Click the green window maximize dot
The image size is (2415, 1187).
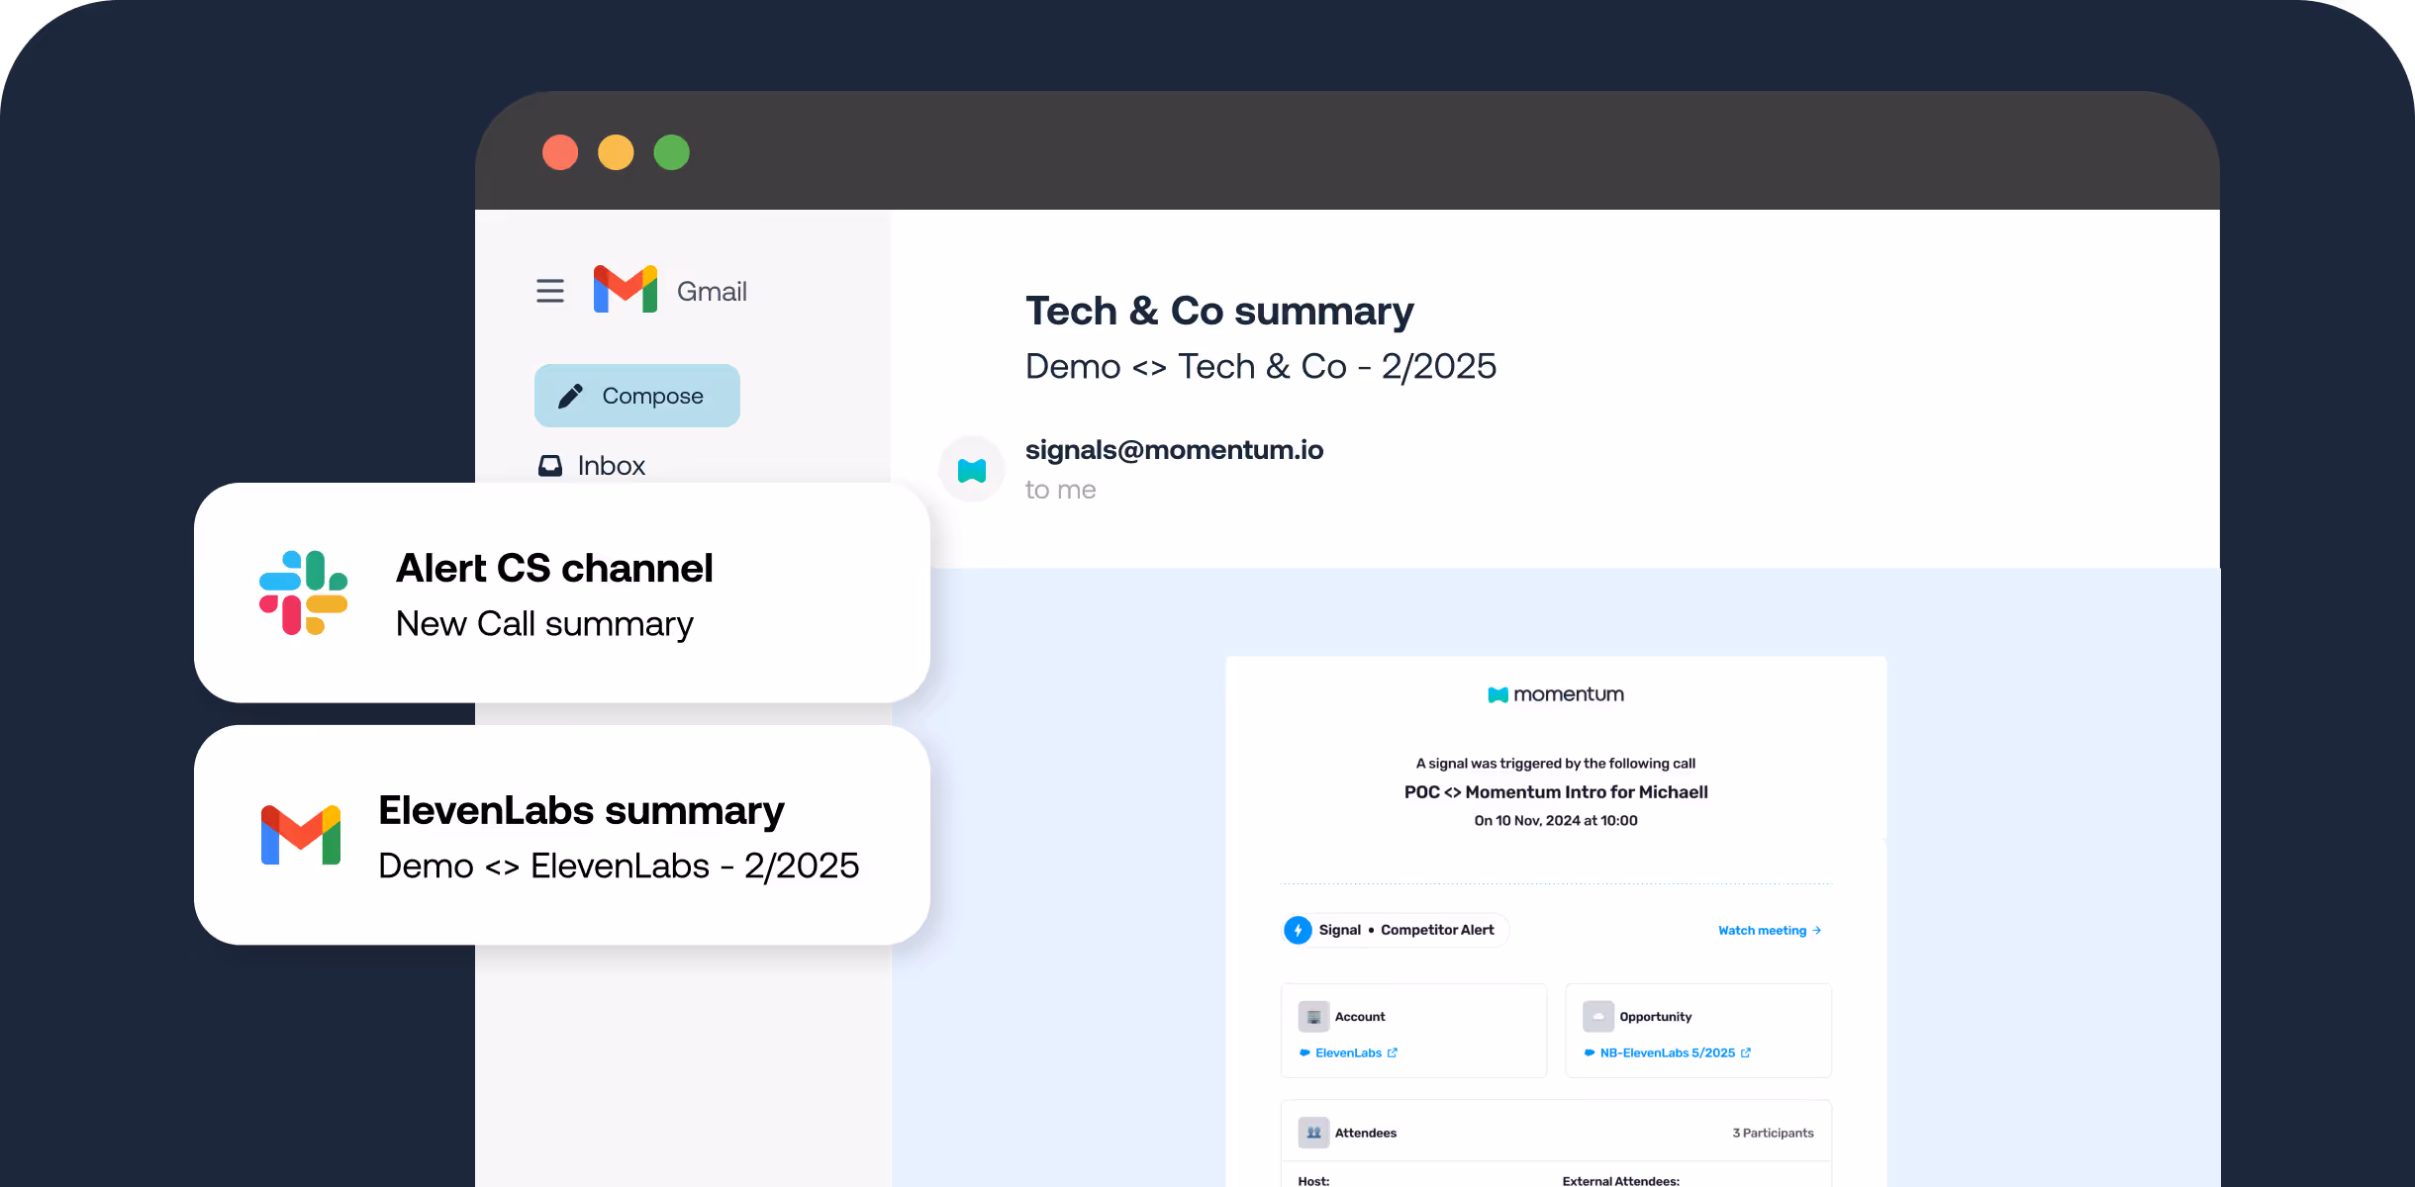pyautogui.click(x=671, y=152)
